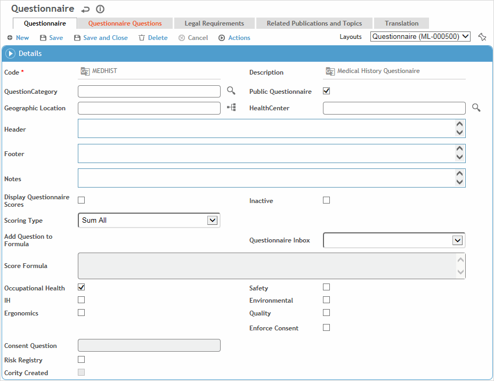Enable the Enforce Consent checkbox

326,328
